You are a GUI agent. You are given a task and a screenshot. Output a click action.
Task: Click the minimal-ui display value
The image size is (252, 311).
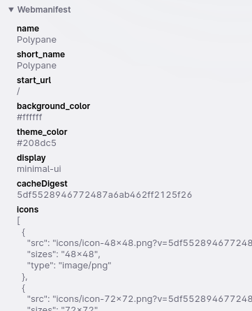[39, 169]
